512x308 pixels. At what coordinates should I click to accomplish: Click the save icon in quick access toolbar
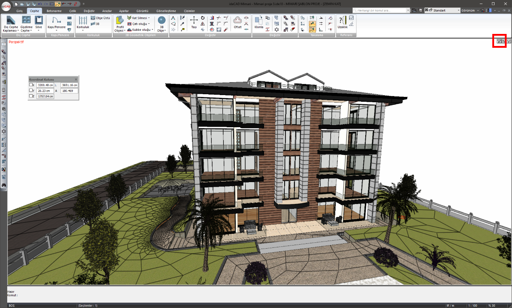28,4
